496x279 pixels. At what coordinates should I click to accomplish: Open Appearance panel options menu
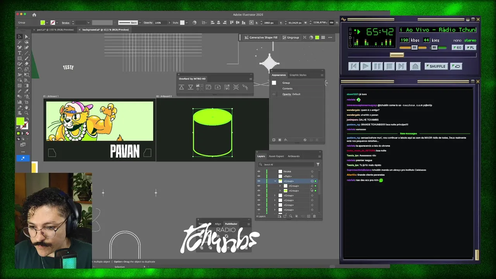(x=322, y=75)
